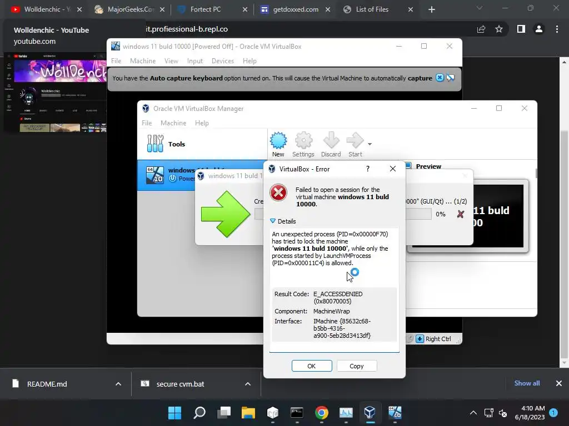Cancel the VM start progress with the red X

tap(461, 214)
